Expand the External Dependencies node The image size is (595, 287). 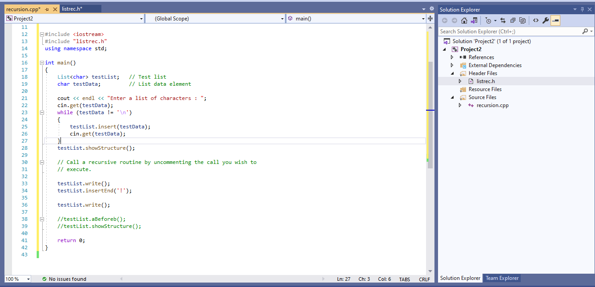point(452,65)
